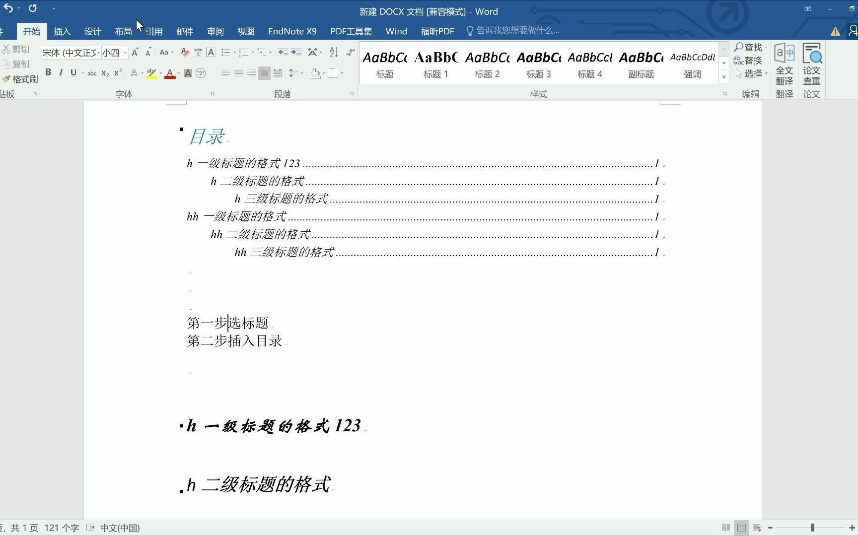Click the 'Tell me what you want' search box
Viewport: 858px width, 536px height.
coord(513,31)
